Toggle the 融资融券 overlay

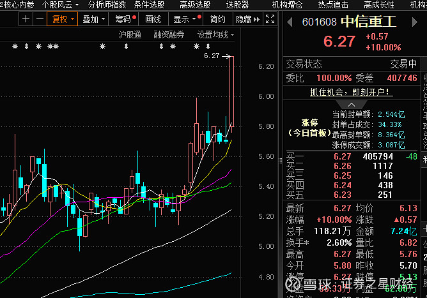(x=169, y=34)
